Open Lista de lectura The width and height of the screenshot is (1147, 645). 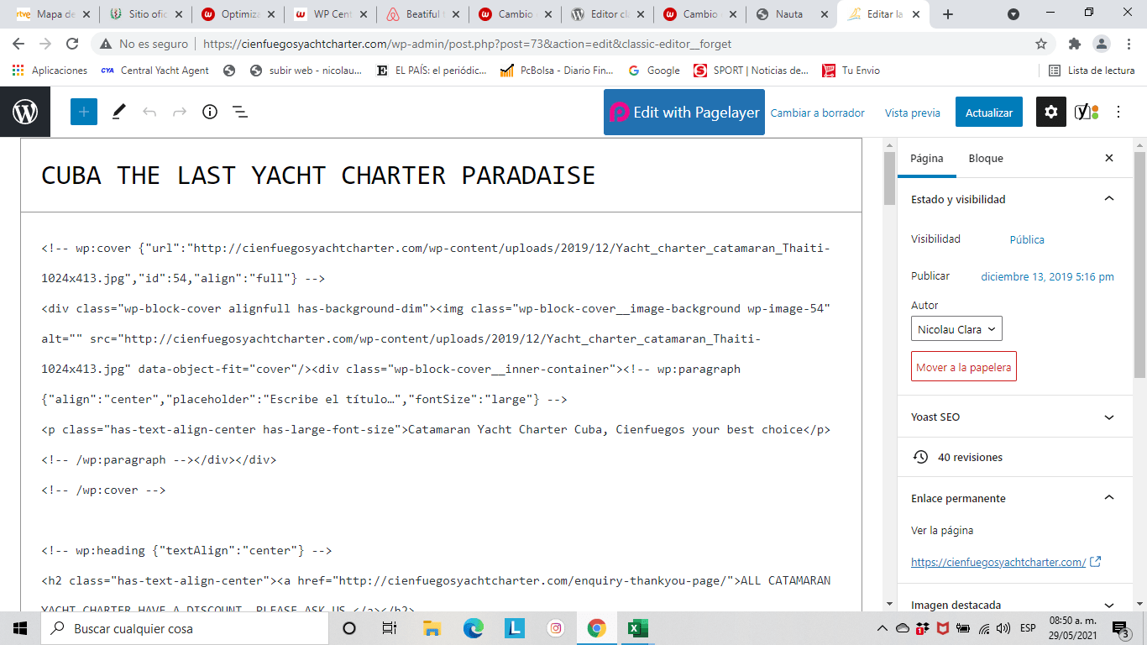[x=1092, y=71]
